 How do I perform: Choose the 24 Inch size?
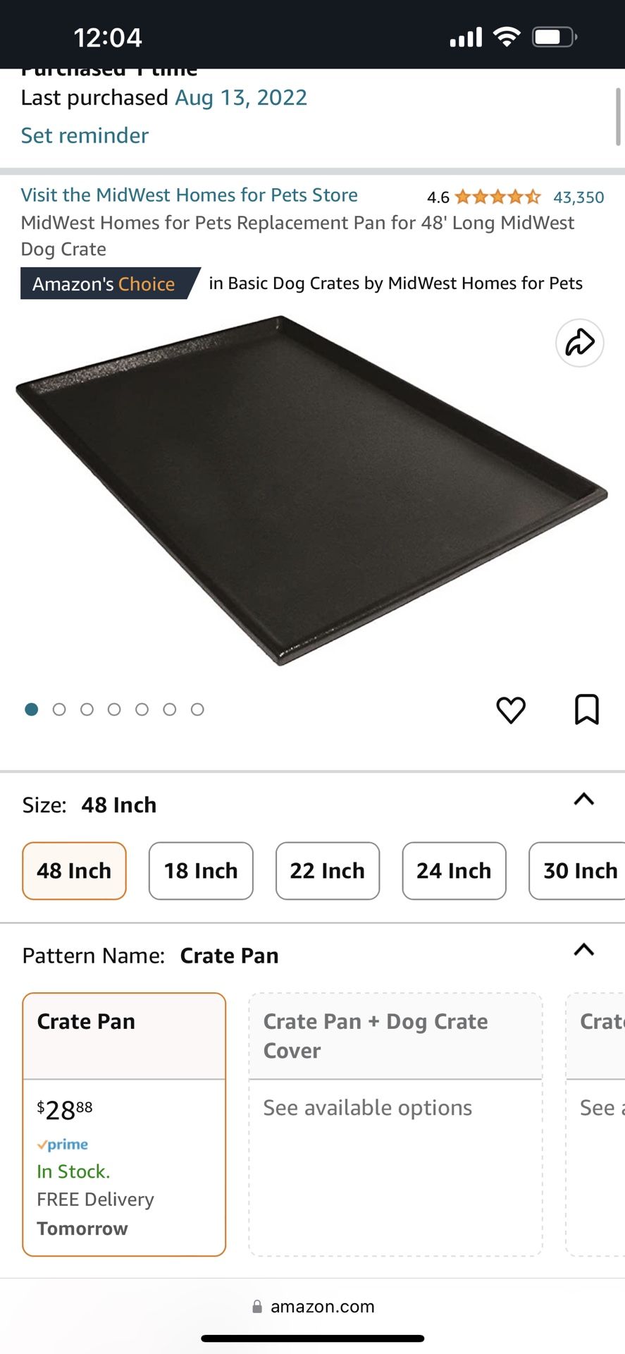click(x=454, y=871)
